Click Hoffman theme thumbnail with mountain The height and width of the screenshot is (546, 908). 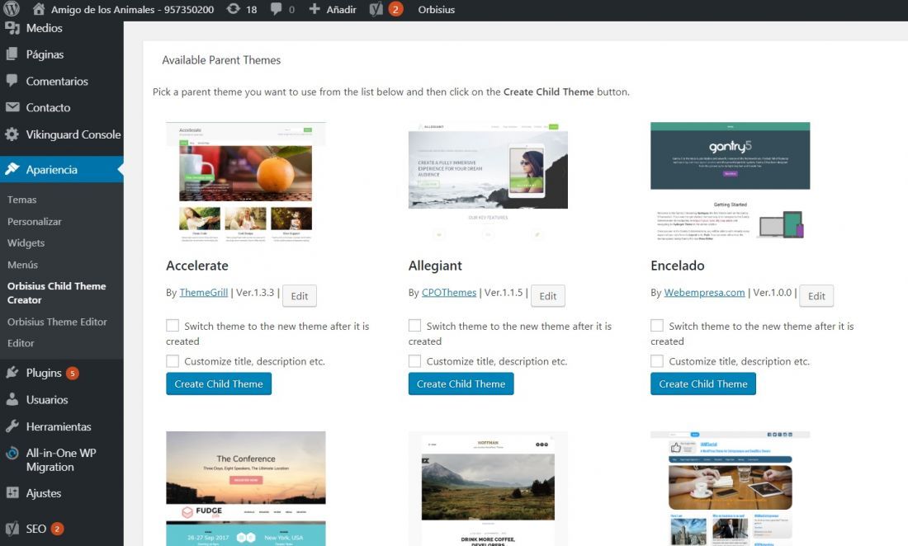click(488, 489)
